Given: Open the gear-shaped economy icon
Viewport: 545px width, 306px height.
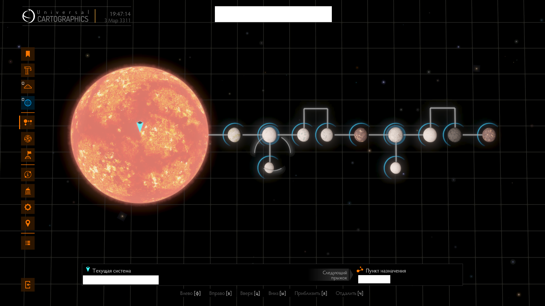Looking at the screenshot, I should (28, 207).
